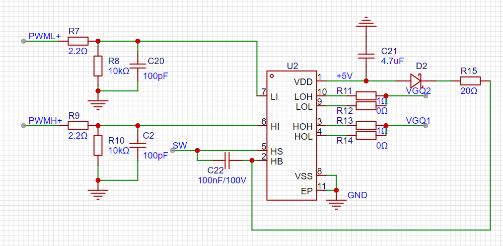Click the HB pin name on U2

(277, 161)
